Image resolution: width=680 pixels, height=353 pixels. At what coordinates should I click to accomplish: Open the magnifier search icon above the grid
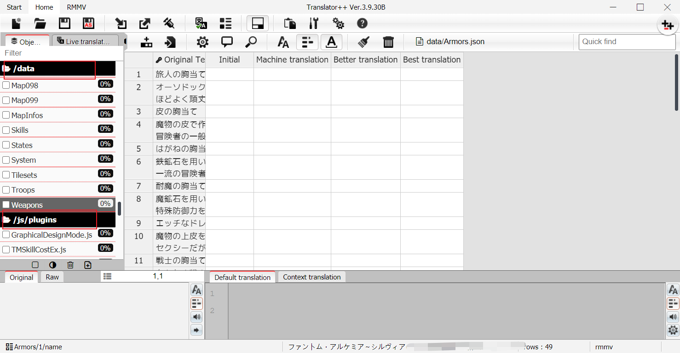click(251, 42)
